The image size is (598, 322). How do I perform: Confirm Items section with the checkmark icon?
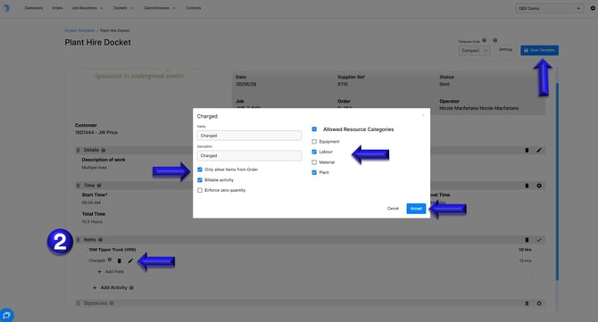coord(539,240)
